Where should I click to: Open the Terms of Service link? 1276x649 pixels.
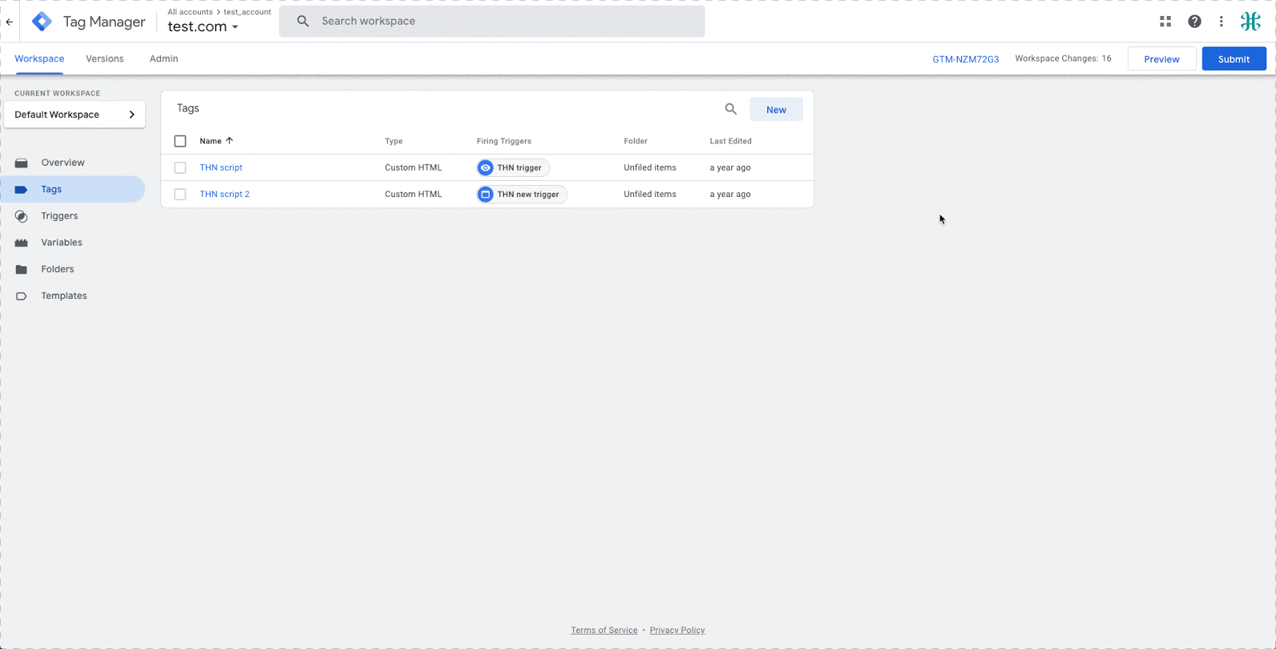coord(604,630)
